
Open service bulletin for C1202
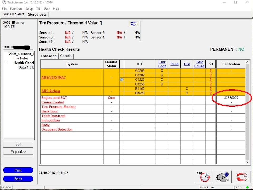pyautogui.click(x=211, y=75)
